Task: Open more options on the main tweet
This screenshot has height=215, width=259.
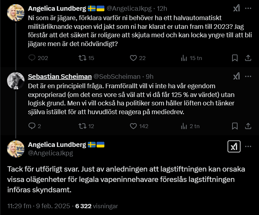Action: point(248,147)
